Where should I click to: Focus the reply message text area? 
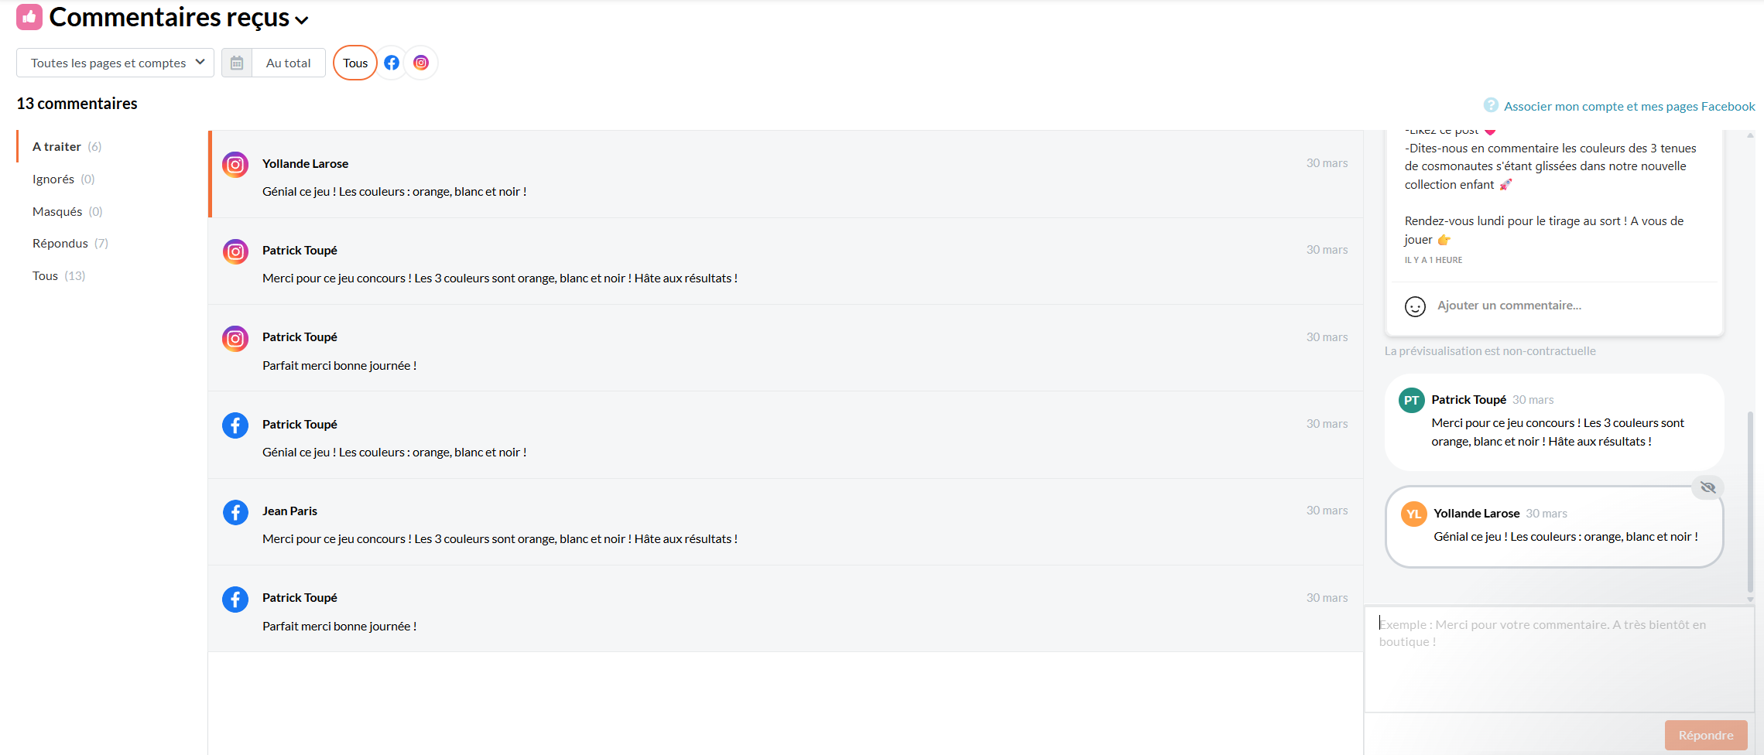click(x=1559, y=659)
